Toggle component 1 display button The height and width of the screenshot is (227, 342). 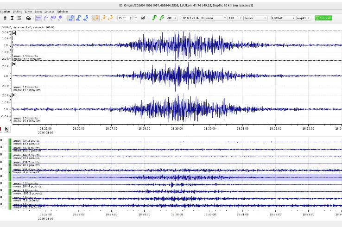(x=97, y=18)
